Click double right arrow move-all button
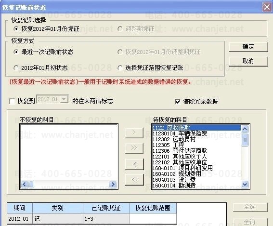Image resolution: width=273 pixels, height=226 pixels. tap(134, 148)
